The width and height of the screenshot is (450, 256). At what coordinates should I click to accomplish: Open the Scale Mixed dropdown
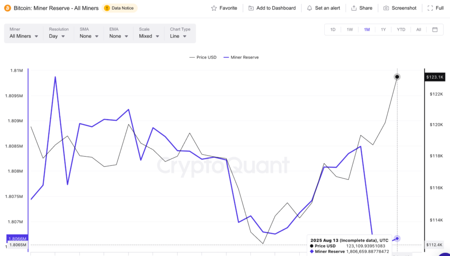click(x=149, y=36)
